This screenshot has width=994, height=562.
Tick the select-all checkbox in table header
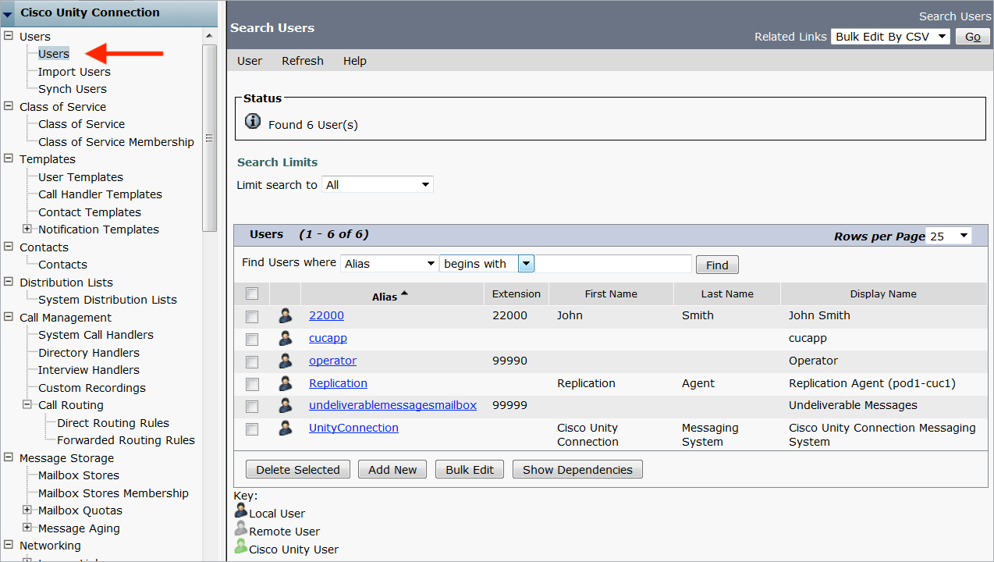tap(252, 293)
